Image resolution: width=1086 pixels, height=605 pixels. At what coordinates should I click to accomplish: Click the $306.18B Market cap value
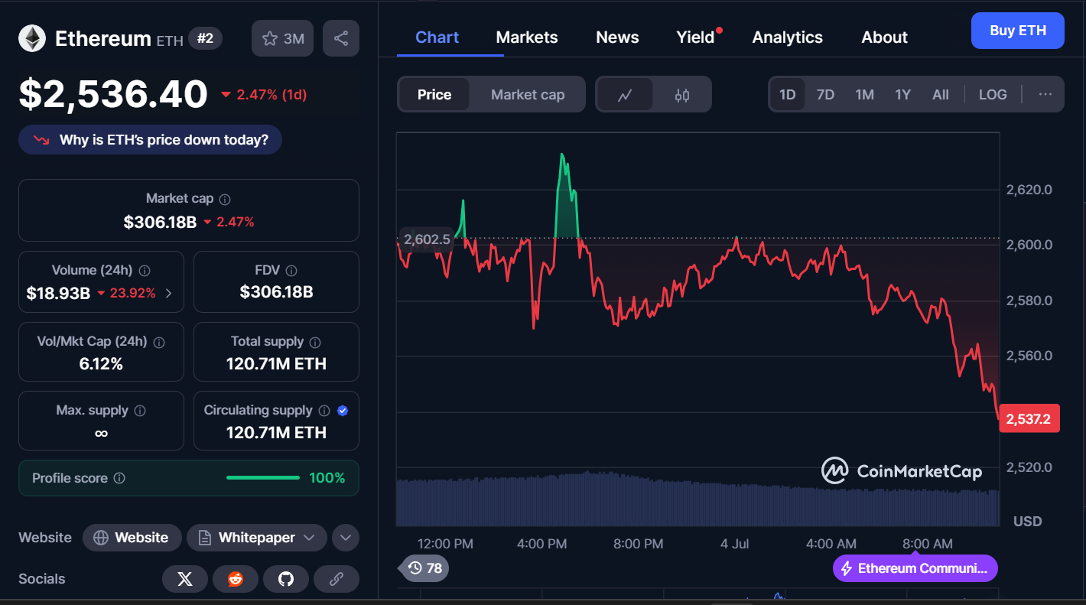coord(160,222)
